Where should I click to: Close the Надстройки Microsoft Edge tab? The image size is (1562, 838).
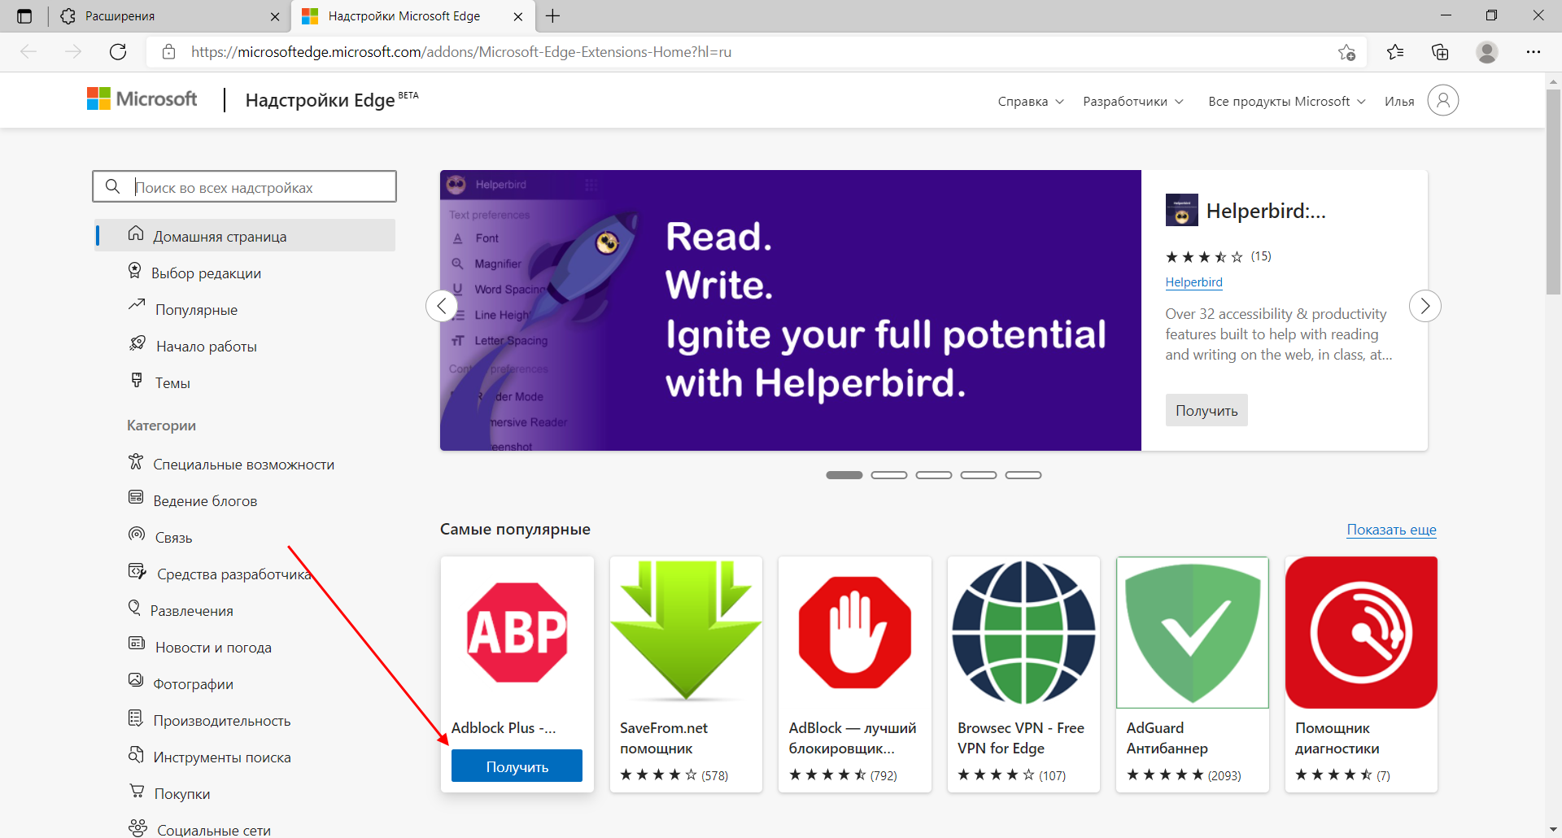[x=518, y=16]
